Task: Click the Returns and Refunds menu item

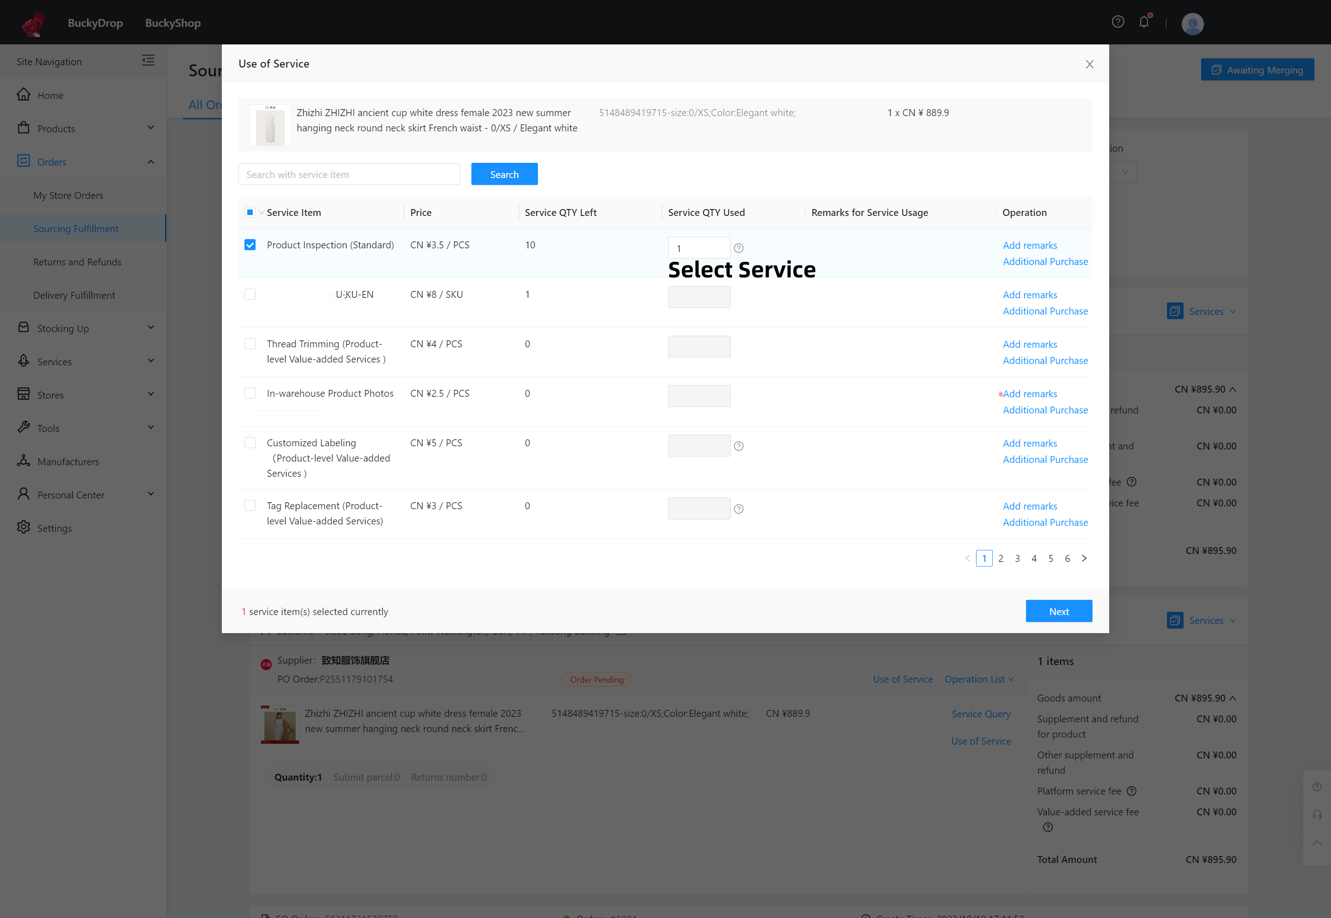Action: click(77, 261)
